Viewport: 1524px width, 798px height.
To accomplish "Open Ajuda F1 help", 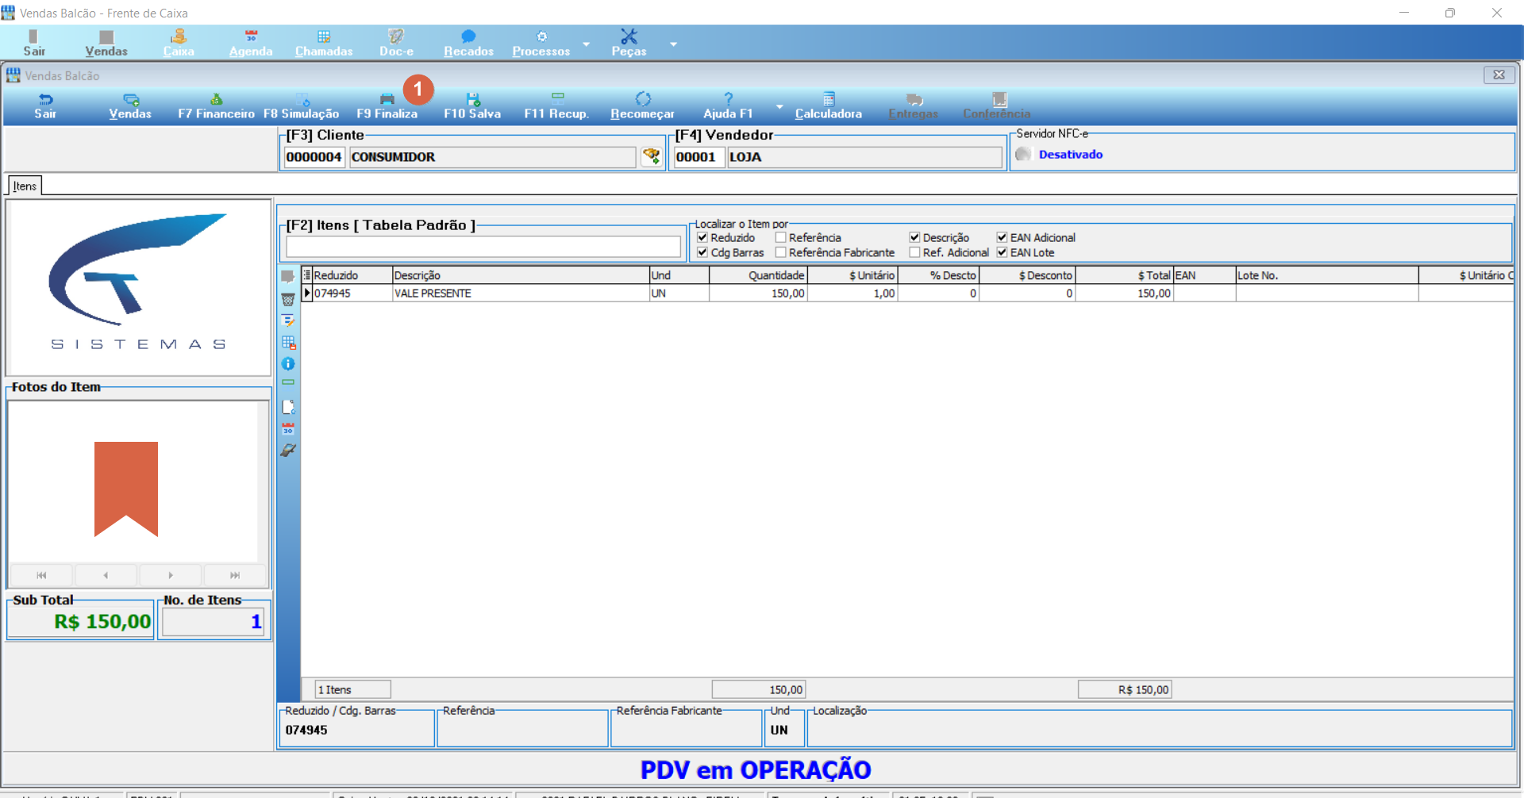I will (728, 106).
